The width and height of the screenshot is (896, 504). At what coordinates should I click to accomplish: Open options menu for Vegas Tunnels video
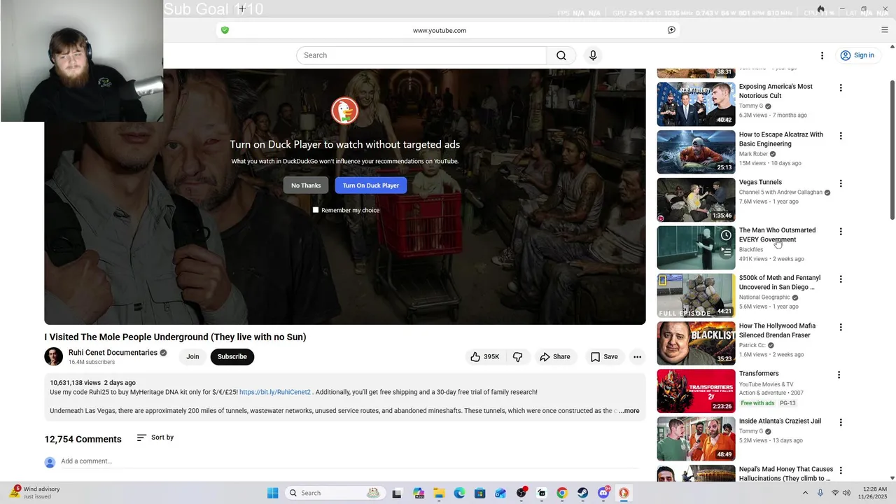click(x=841, y=183)
